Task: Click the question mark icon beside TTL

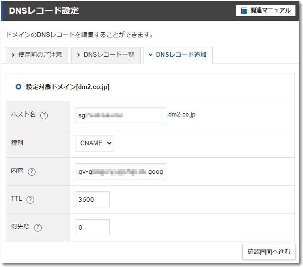Action: (x=30, y=200)
